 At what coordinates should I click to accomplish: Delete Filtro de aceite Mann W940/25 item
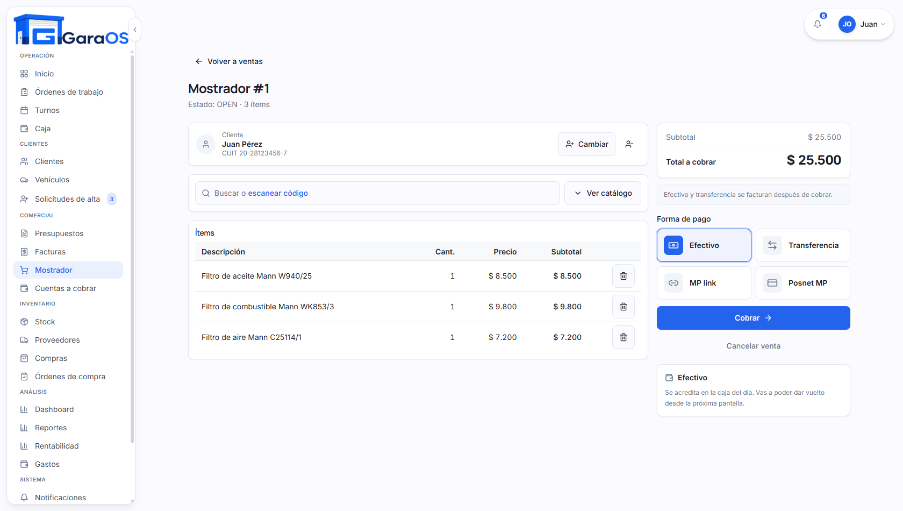point(623,276)
